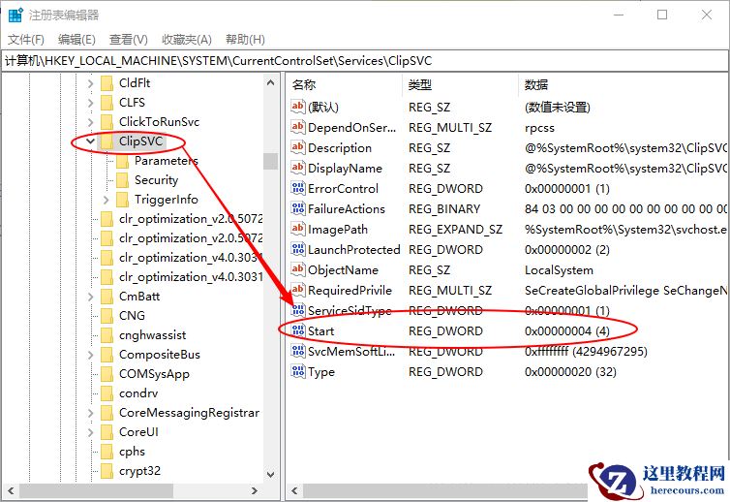
Task: Select the Security subkey folder icon
Action: click(x=122, y=180)
